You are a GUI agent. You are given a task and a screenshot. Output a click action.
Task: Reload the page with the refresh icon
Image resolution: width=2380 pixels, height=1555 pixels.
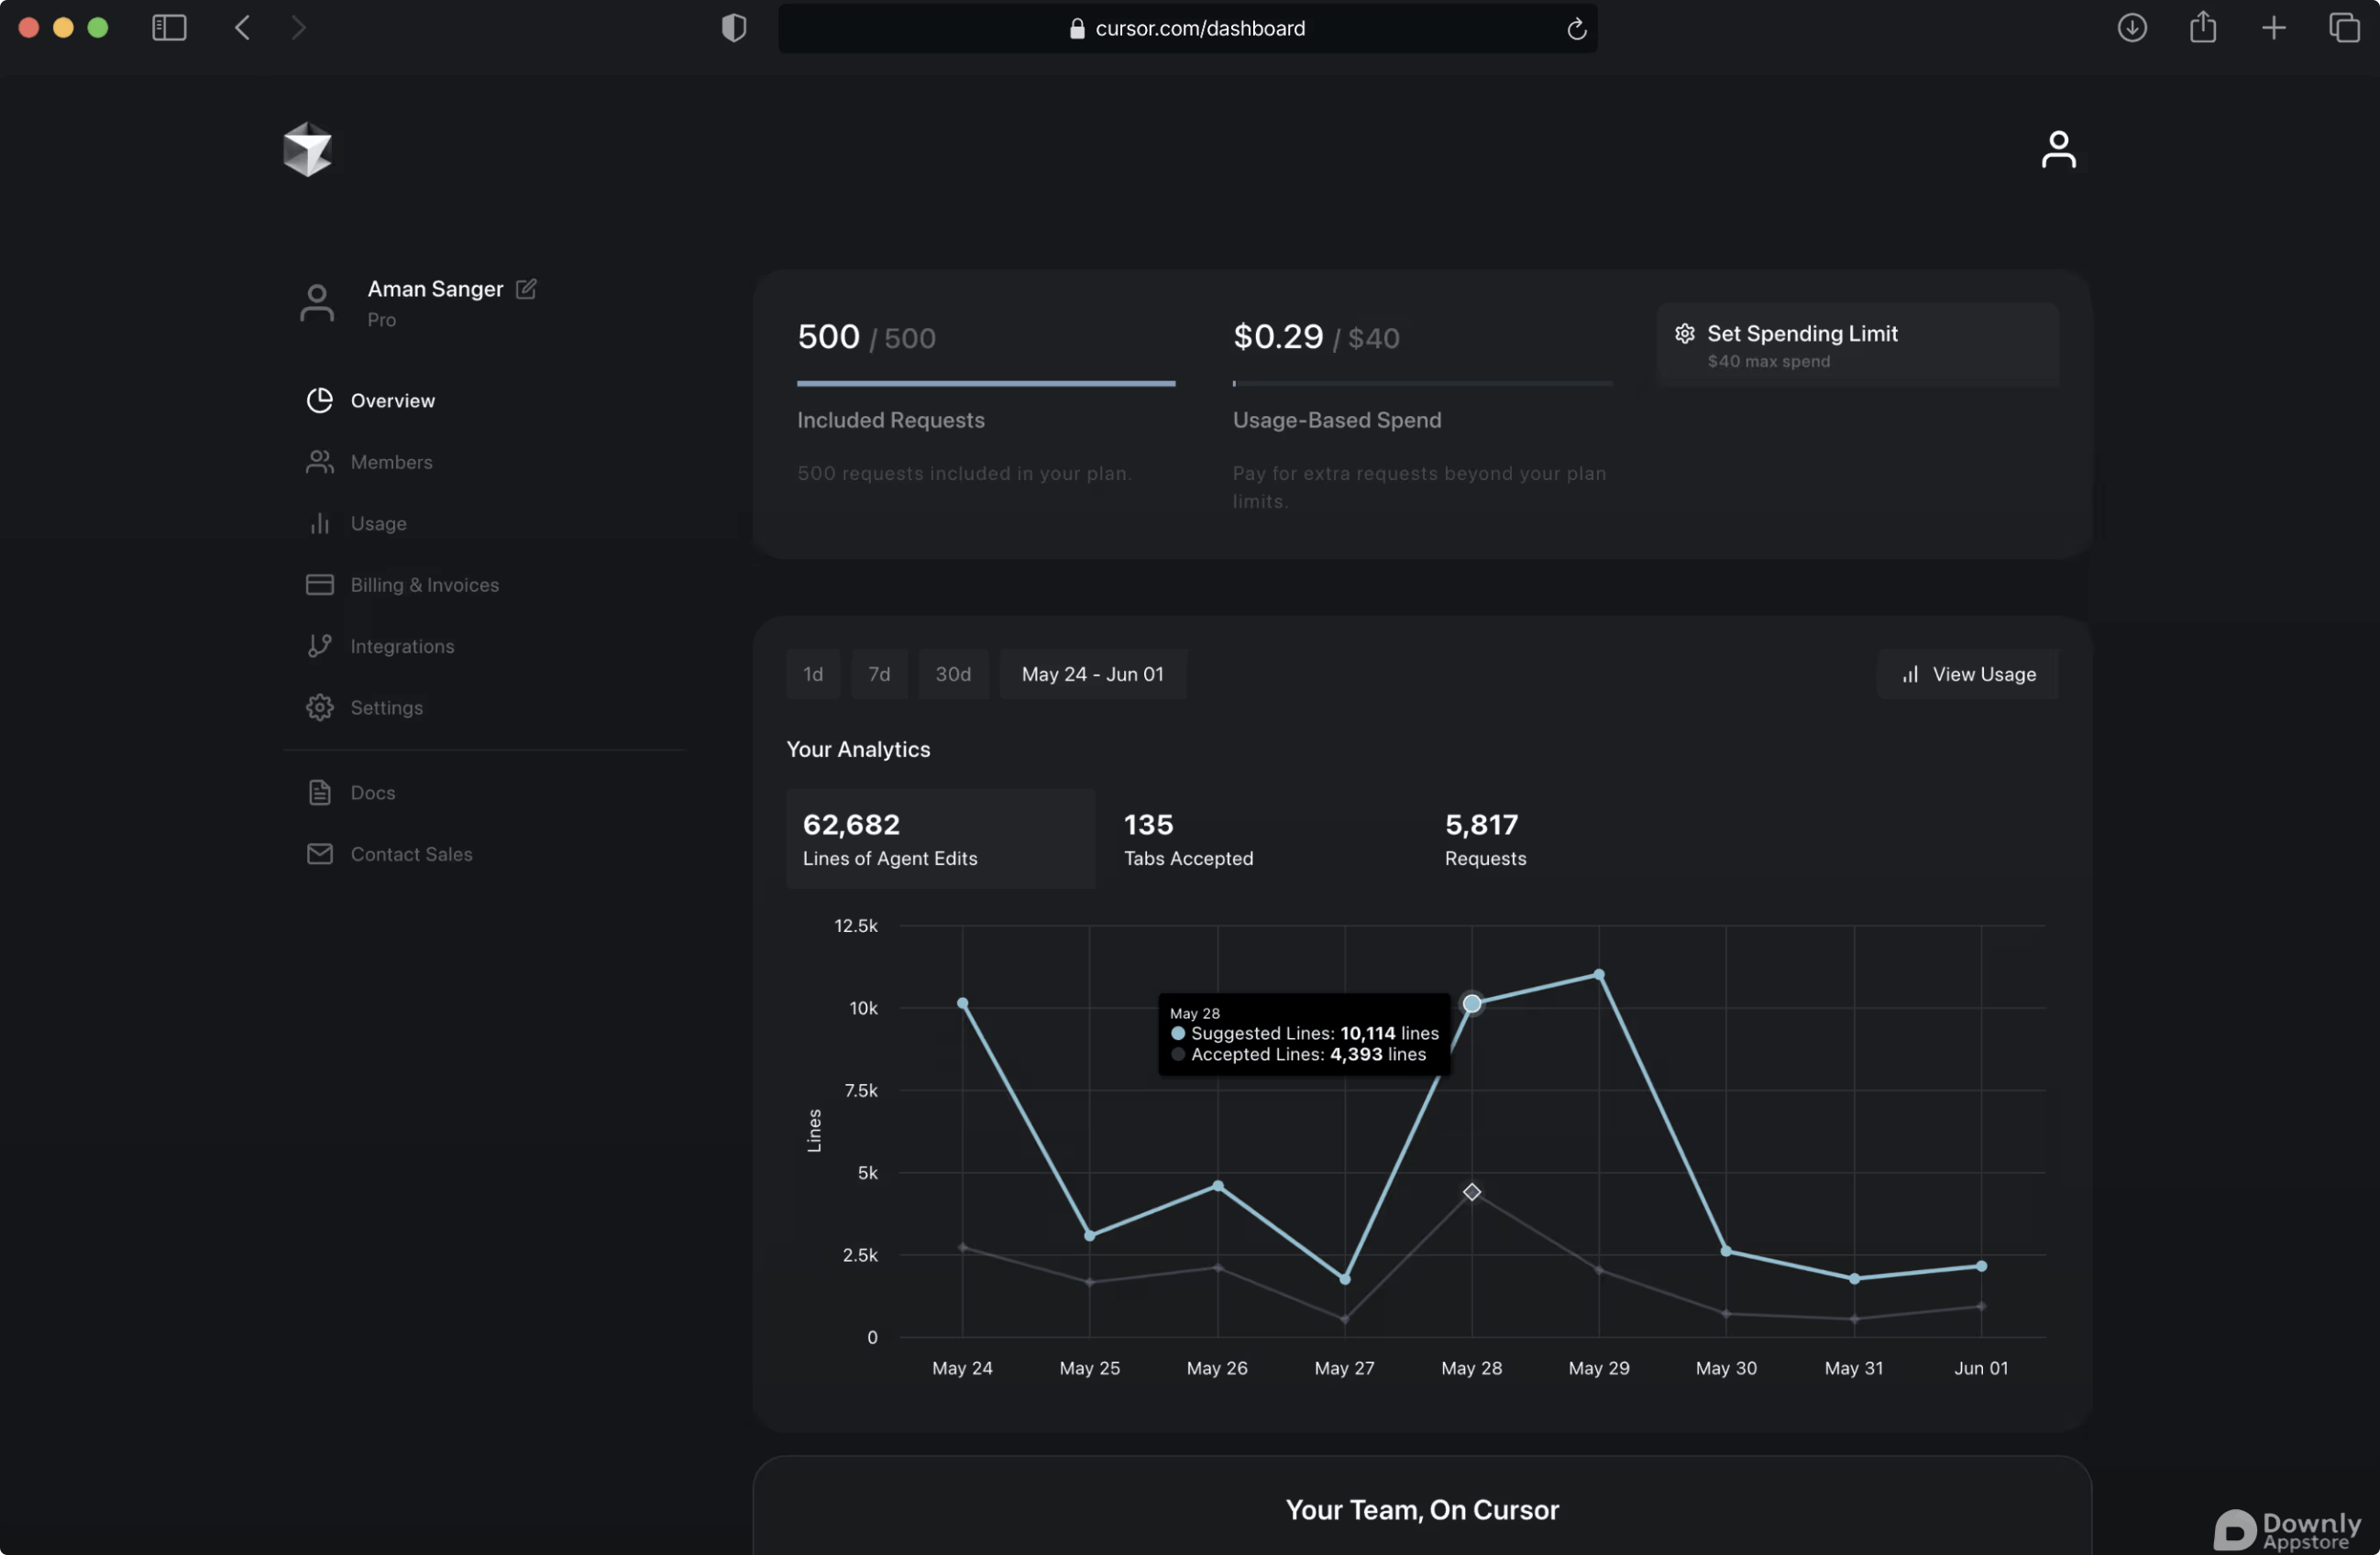[1577, 29]
